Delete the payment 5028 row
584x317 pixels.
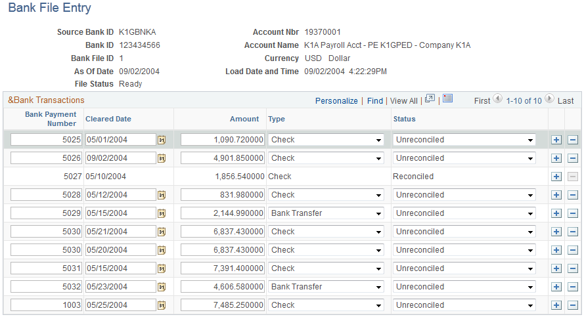coord(573,195)
